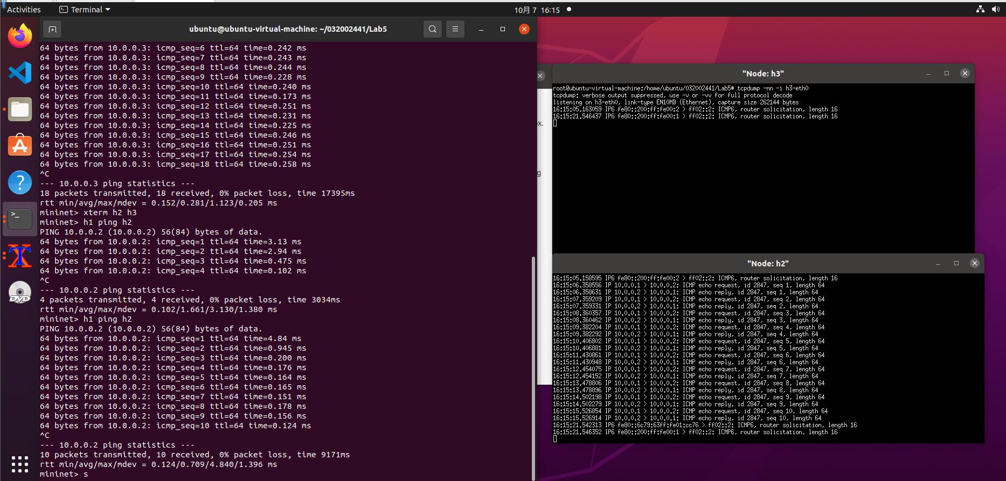Click the rtt line ending 1.396 ms

click(x=158, y=464)
